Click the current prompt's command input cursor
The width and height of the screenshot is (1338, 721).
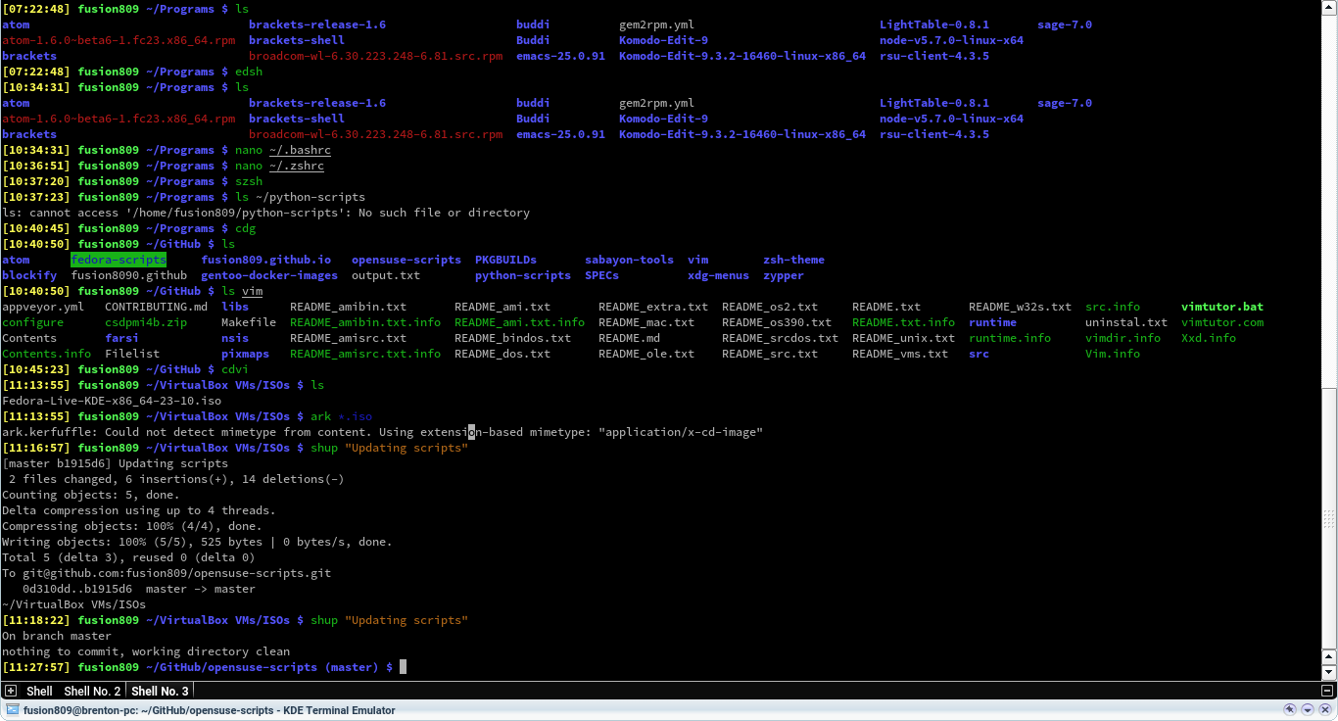(403, 667)
